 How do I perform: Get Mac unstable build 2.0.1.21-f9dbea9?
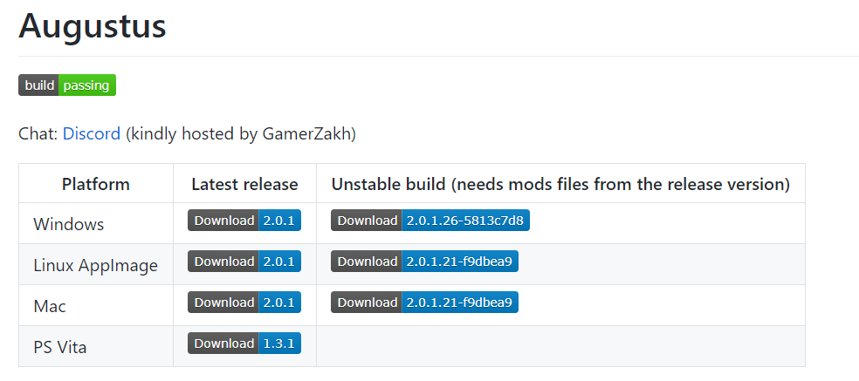click(x=424, y=303)
